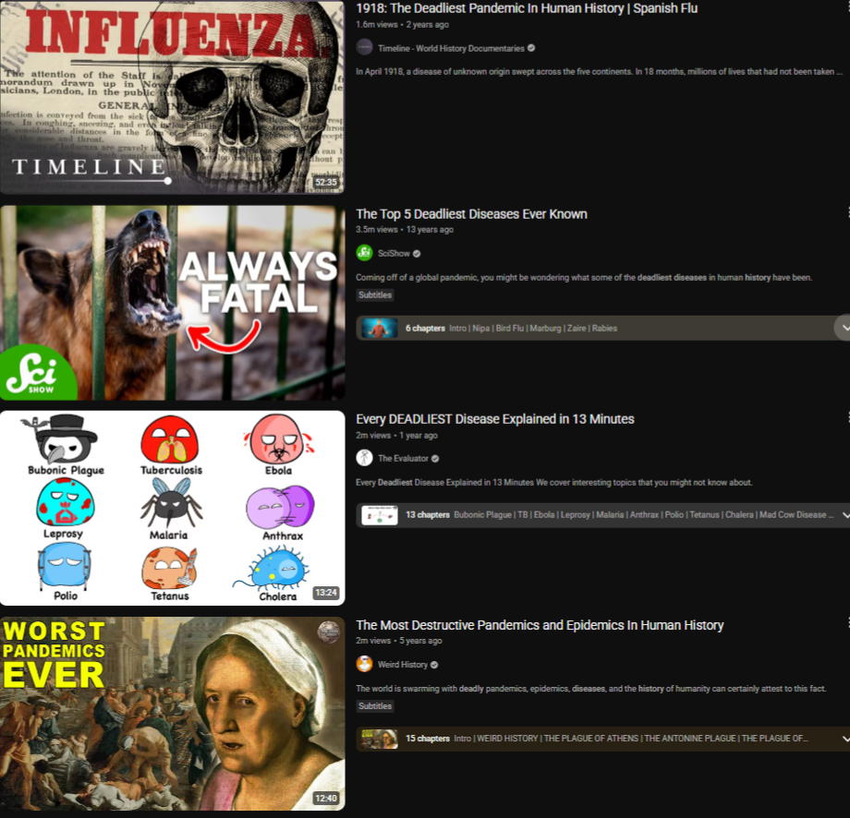850x818 pixels.
Task: Visit The Evaluator channel name link
Action: pos(403,459)
